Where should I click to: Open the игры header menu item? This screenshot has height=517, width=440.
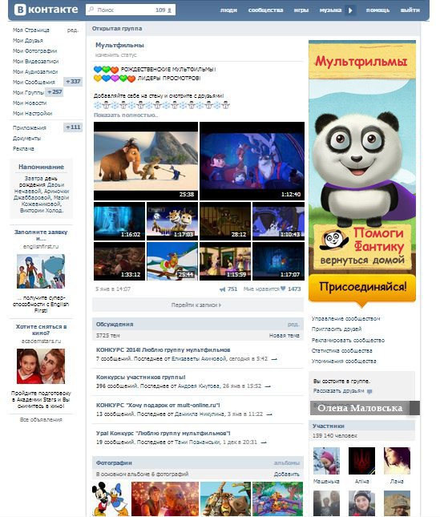pyautogui.click(x=301, y=10)
